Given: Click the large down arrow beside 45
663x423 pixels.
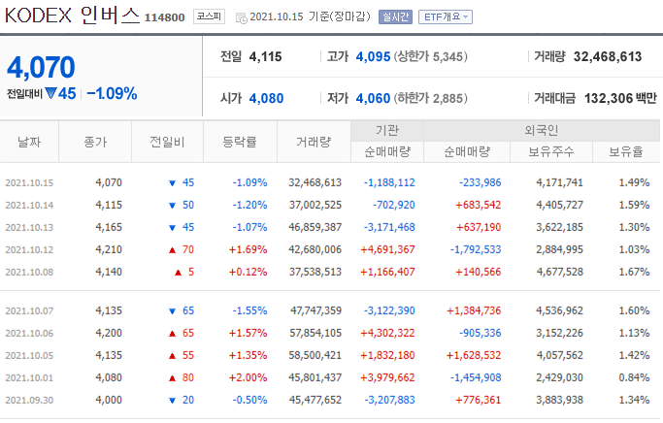Looking at the screenshot, I should tap(50, 93).
